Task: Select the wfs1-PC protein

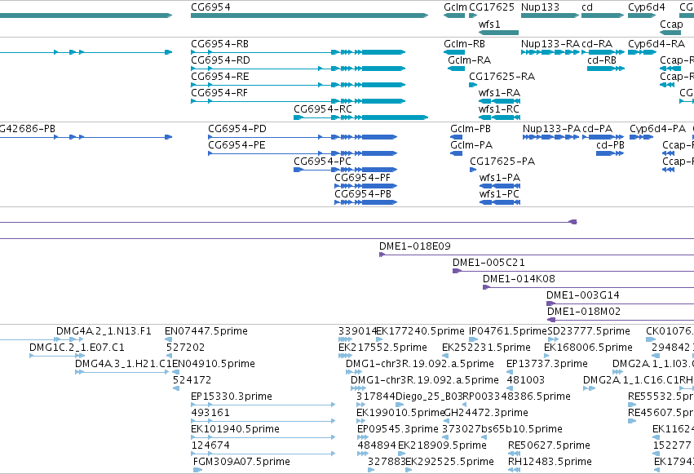Action: click(x=499, y=194)
